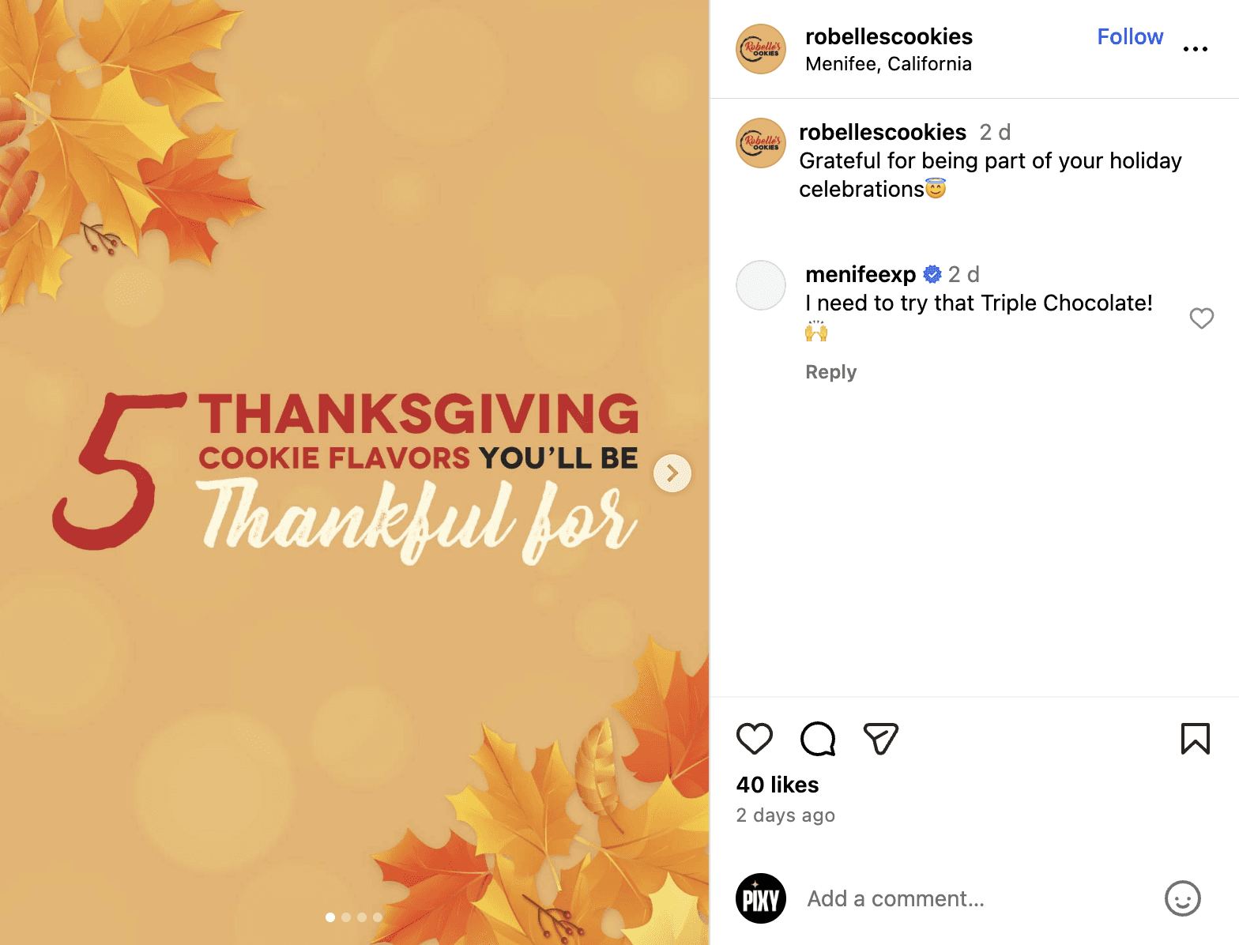Select the second carousel dot

[x=346, y=917]
